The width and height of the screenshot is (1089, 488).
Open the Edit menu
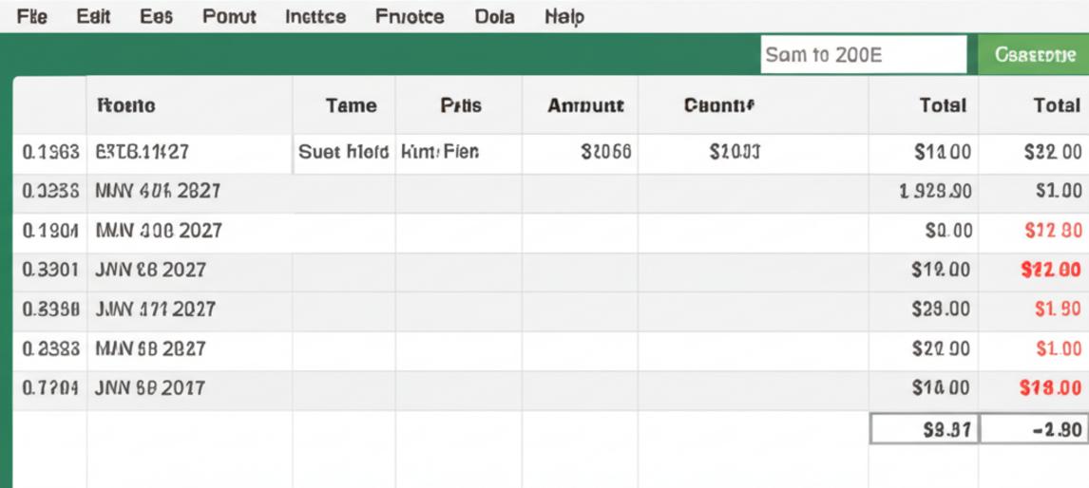pyautogui.click(x=93, y=16)
